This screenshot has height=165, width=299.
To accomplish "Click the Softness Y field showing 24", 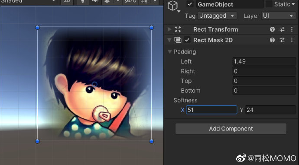I will [270, 110].
